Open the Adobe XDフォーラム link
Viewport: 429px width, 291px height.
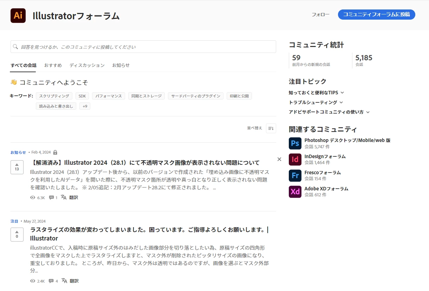pyautogui.click(x=326, y=189)
